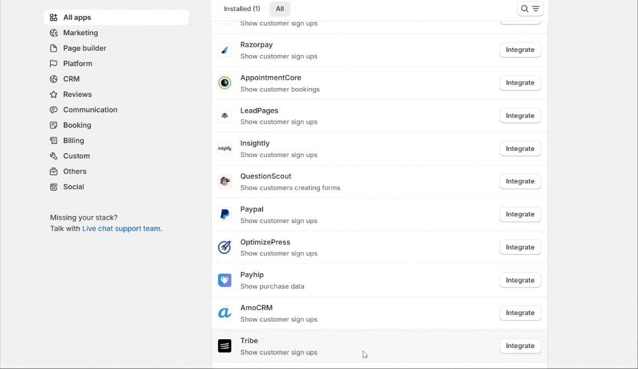Click the Billing receipt icon

(x=53, y=140)
